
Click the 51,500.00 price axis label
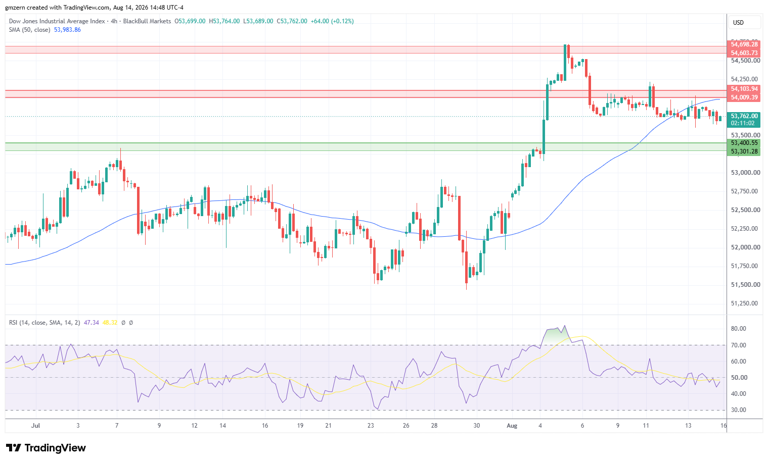745,285
